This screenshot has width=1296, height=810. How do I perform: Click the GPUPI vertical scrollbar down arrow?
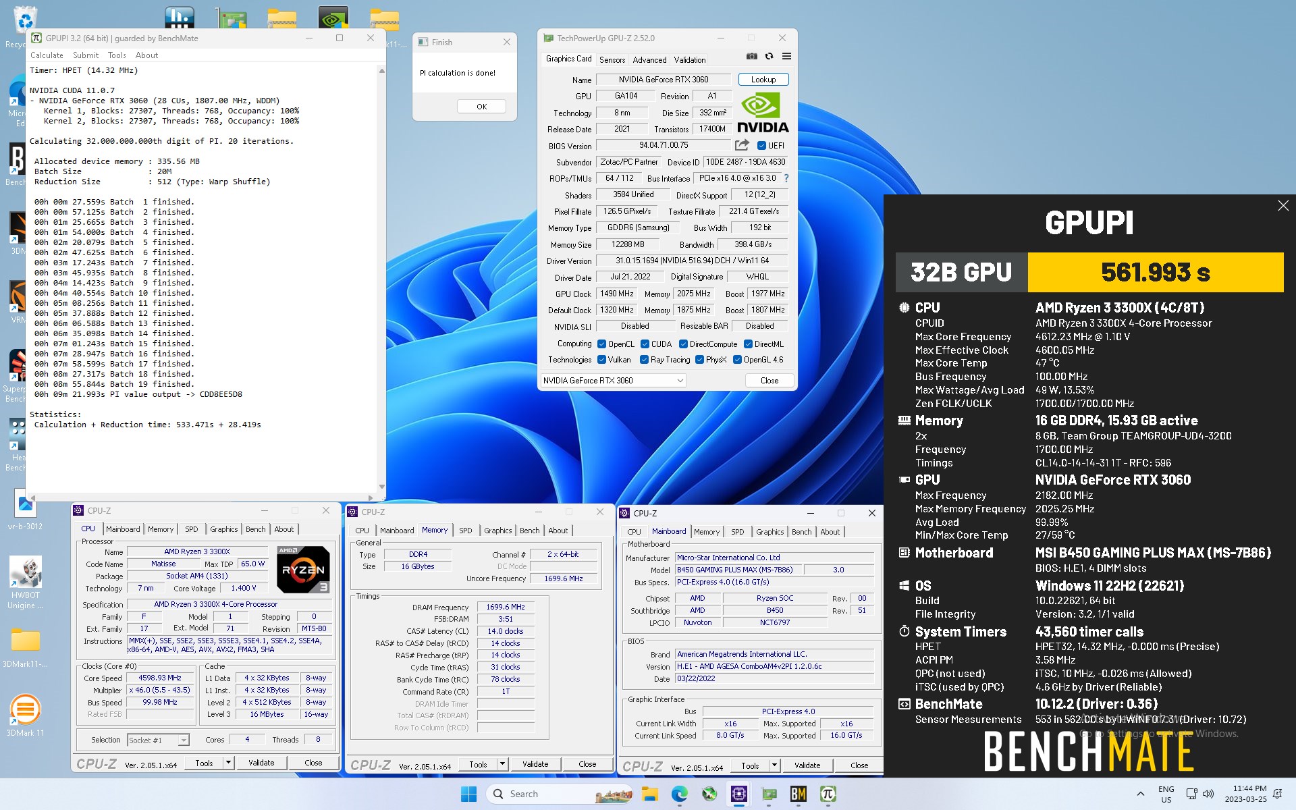click(x=382, y=487)
